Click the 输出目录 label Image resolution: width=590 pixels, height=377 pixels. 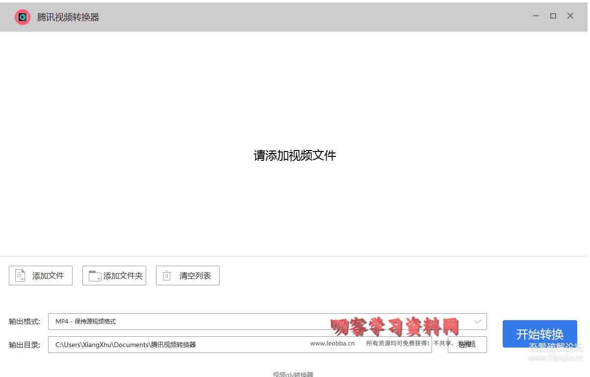(x=25, y=345)
